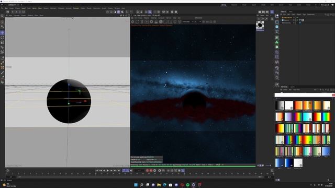Go to start of animation
The image size is (335, 188).
96,171
